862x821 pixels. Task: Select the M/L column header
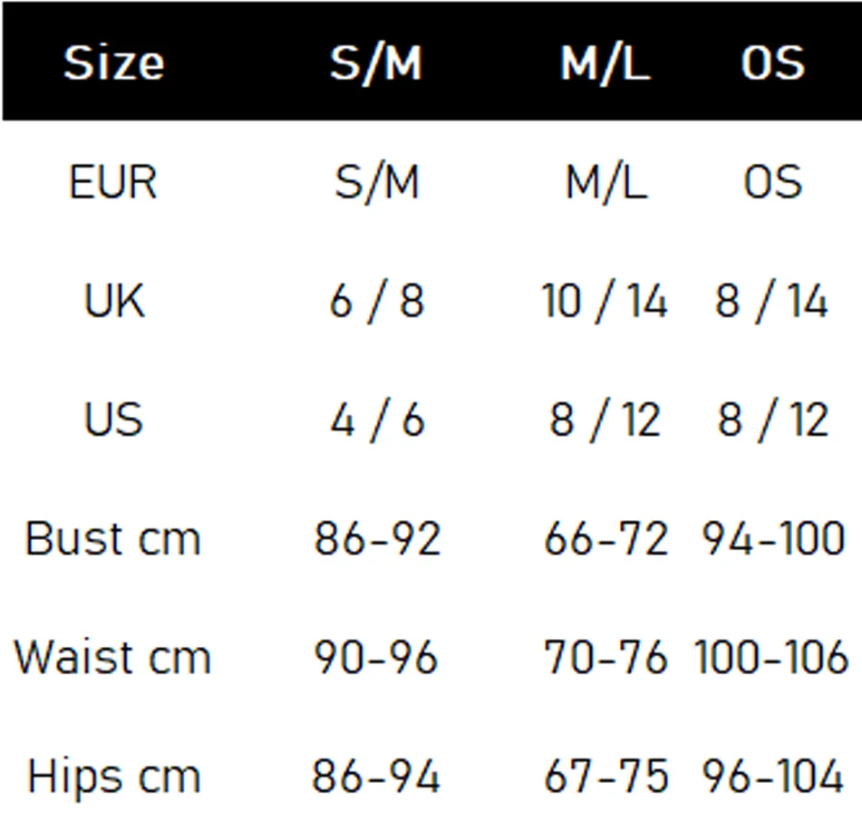pyautogui.click(x=605, y=63)
